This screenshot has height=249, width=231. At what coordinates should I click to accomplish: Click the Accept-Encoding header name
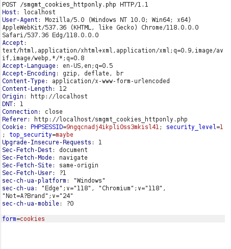pyautogui.click(x=29, y=73)
